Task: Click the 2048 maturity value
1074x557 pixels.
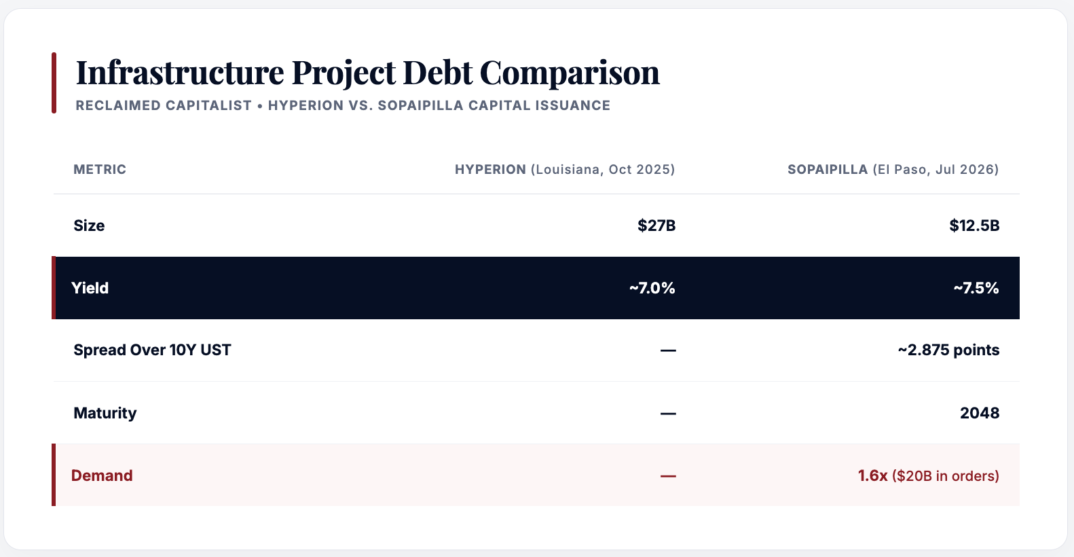Action: tap(980, 413)
